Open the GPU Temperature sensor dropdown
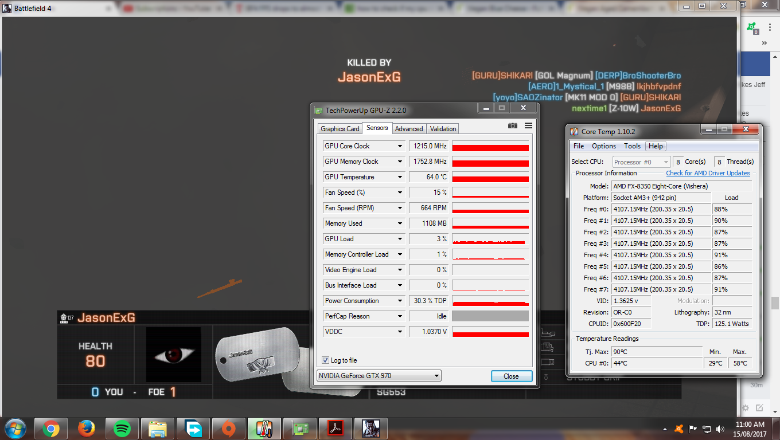Viewport: 780px width, 440px height. click(x=400, y=177)
